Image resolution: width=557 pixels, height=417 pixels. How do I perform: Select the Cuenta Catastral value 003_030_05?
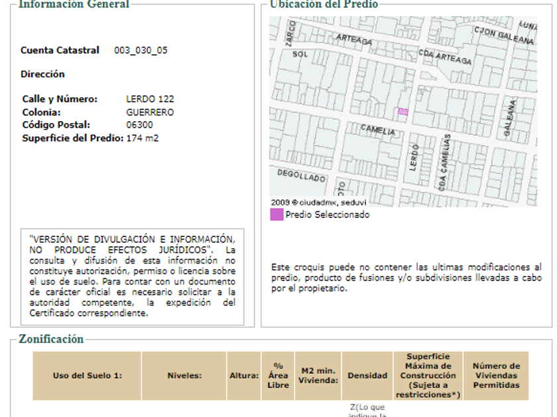coord(141,50)
